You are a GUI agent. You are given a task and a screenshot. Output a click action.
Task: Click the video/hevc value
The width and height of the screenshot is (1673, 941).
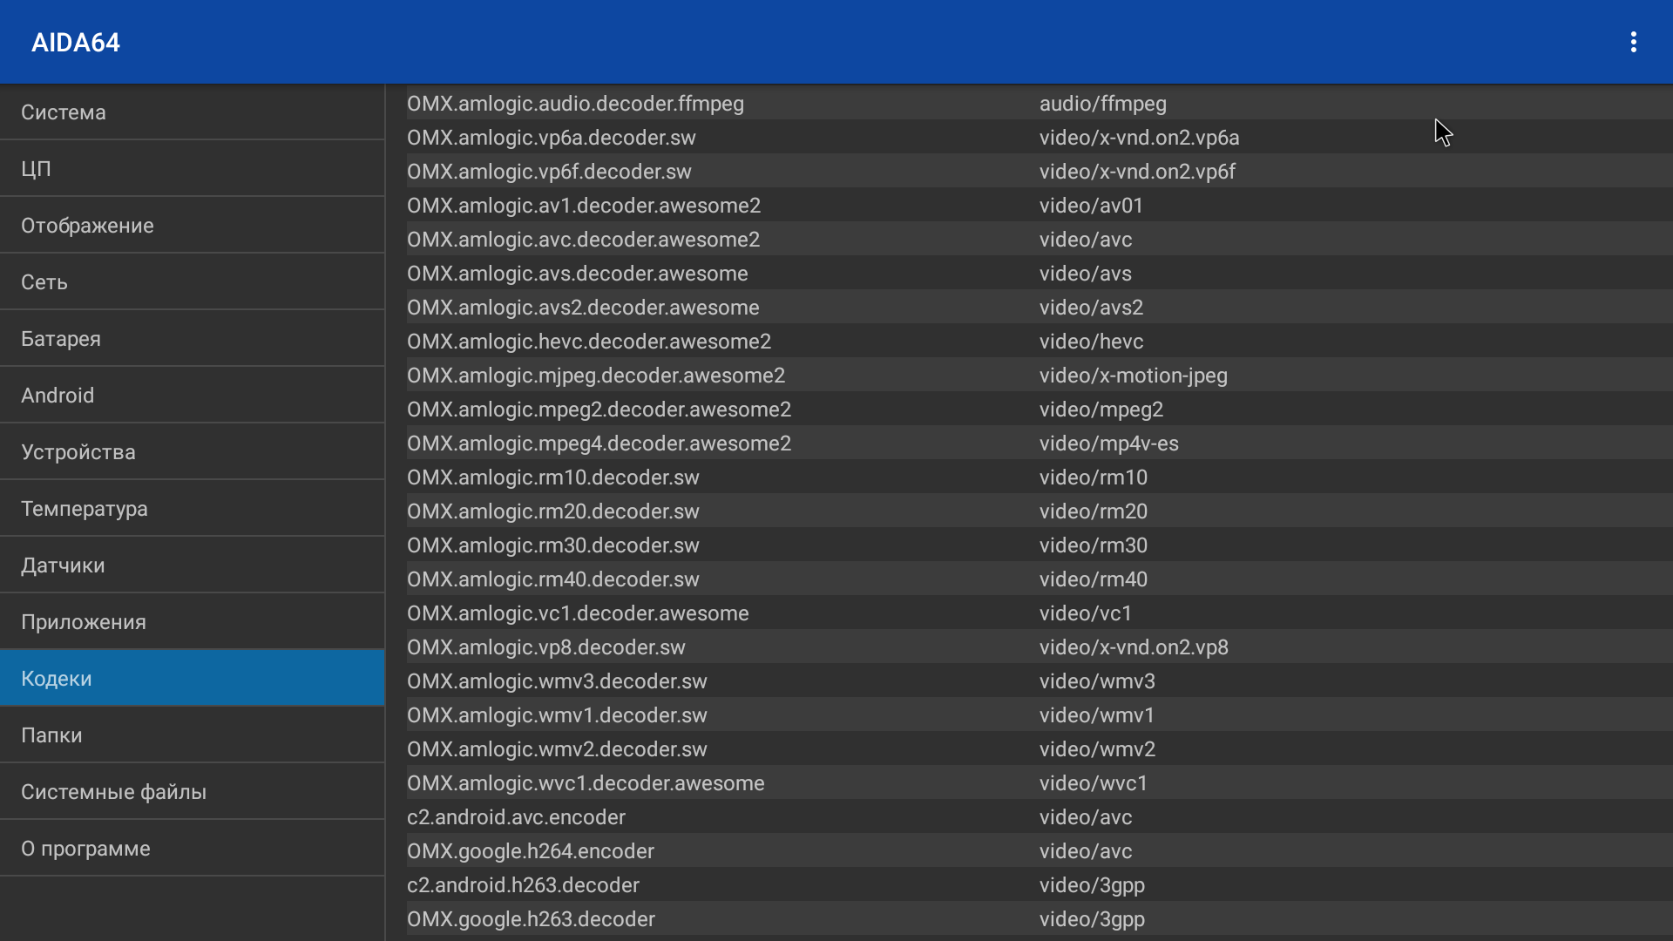click(x=1091, y=342)
